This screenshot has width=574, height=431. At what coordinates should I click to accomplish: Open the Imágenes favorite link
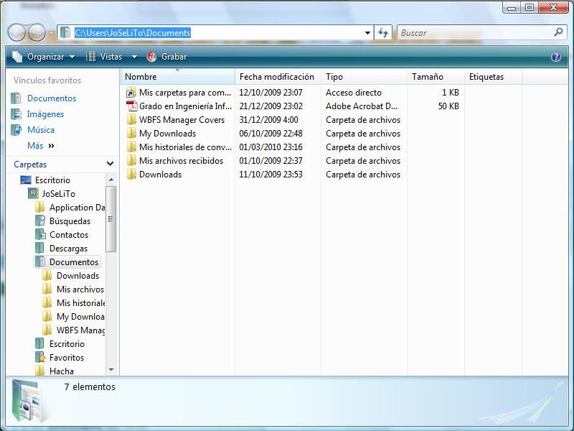(x=45, y=114)
